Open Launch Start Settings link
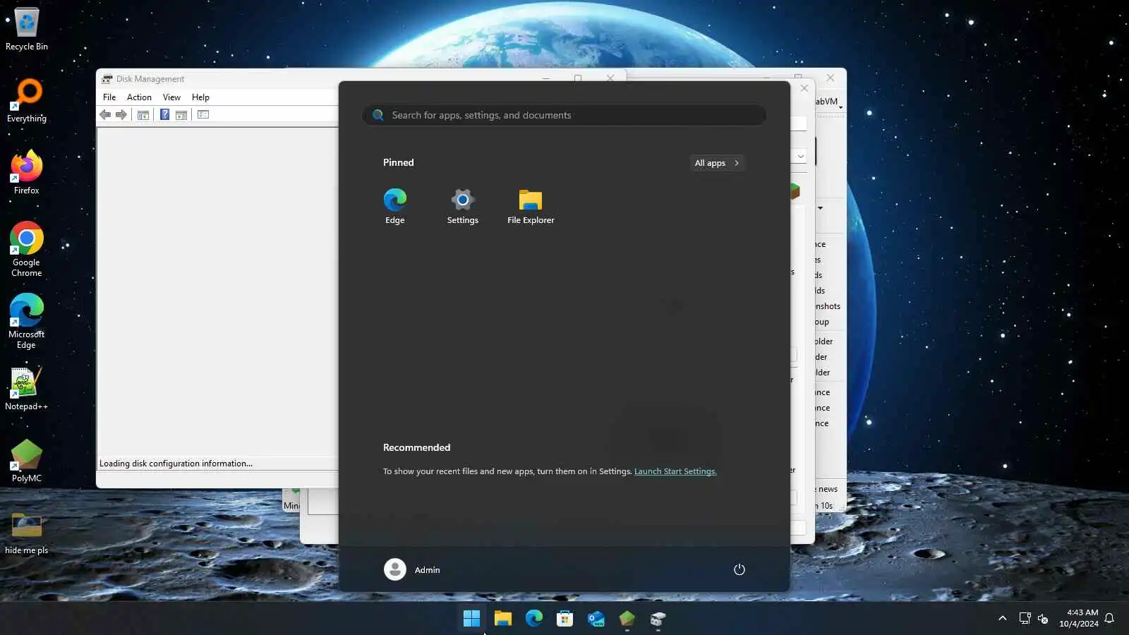The image size is (1129, 635). 675,471
